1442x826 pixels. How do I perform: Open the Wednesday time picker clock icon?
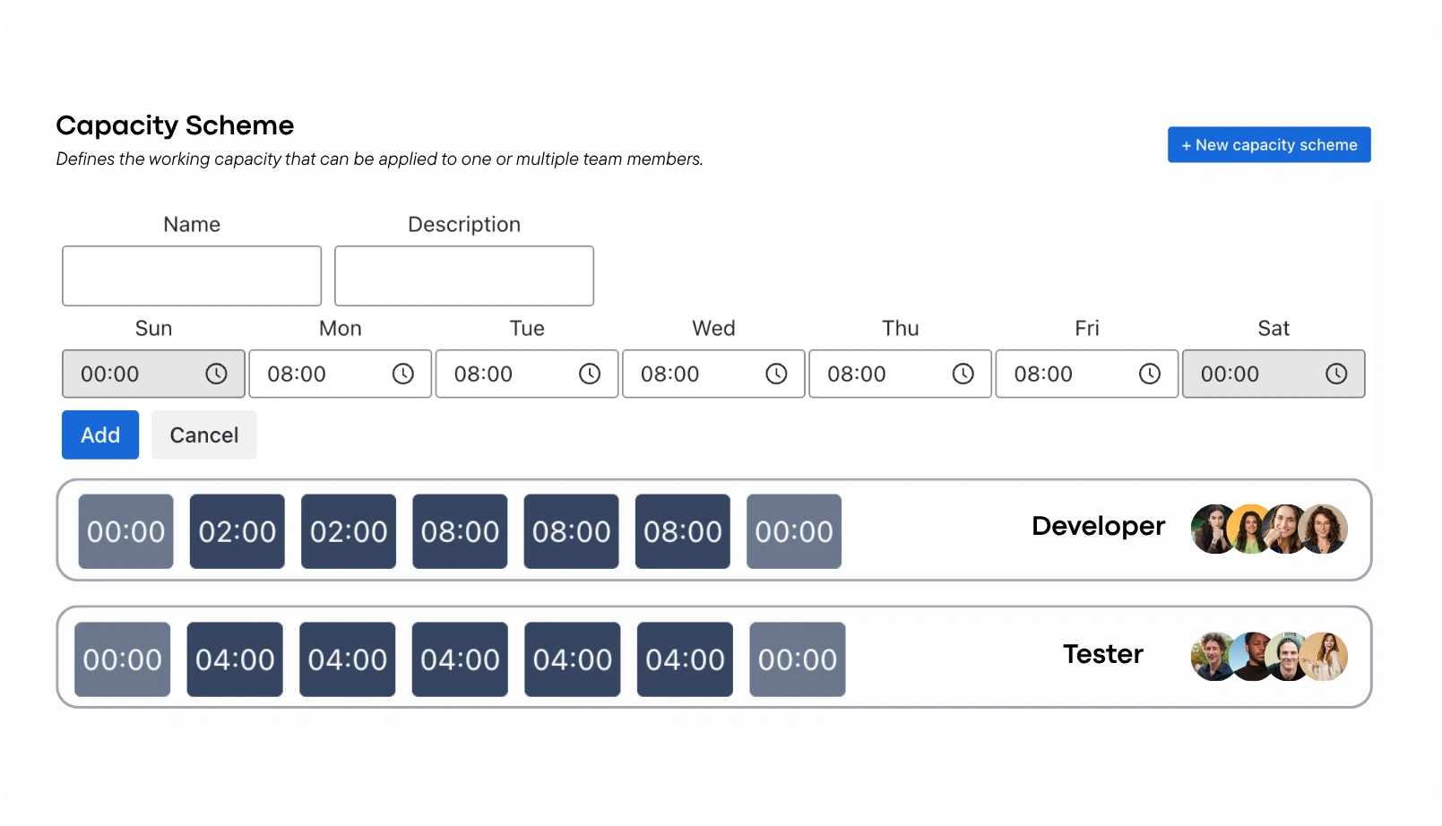[x=776, y=374]
